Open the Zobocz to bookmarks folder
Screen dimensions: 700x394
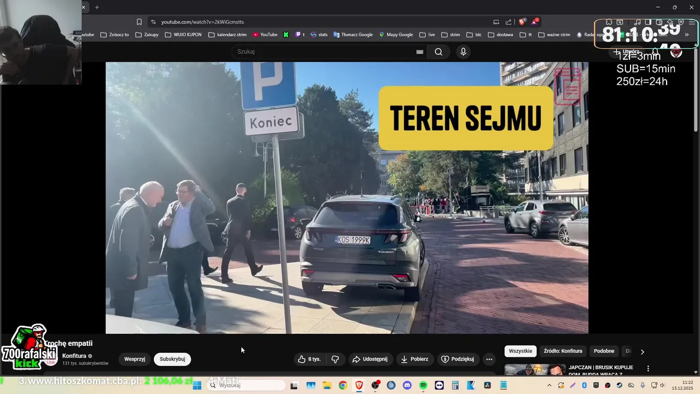pos(114,34)
